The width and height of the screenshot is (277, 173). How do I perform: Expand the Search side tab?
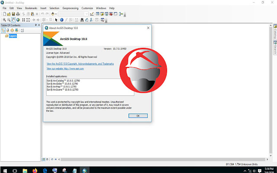tap(275, 47)
